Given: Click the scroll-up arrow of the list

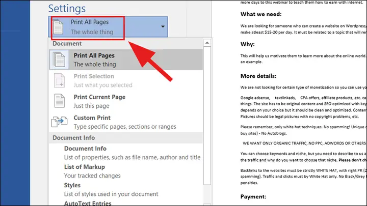Looking at the screenshot, I should (207, 43).
